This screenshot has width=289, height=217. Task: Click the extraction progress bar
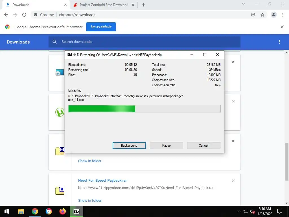(144, 109)
